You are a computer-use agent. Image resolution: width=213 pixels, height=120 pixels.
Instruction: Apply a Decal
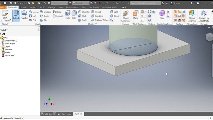[x=57, y=12]
